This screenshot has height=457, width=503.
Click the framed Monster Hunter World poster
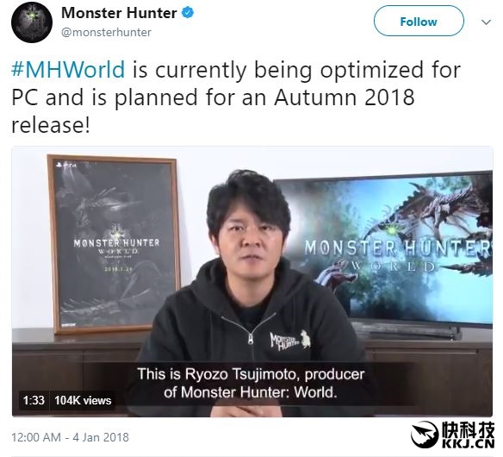pyautogui.click(x=114, y=245)
